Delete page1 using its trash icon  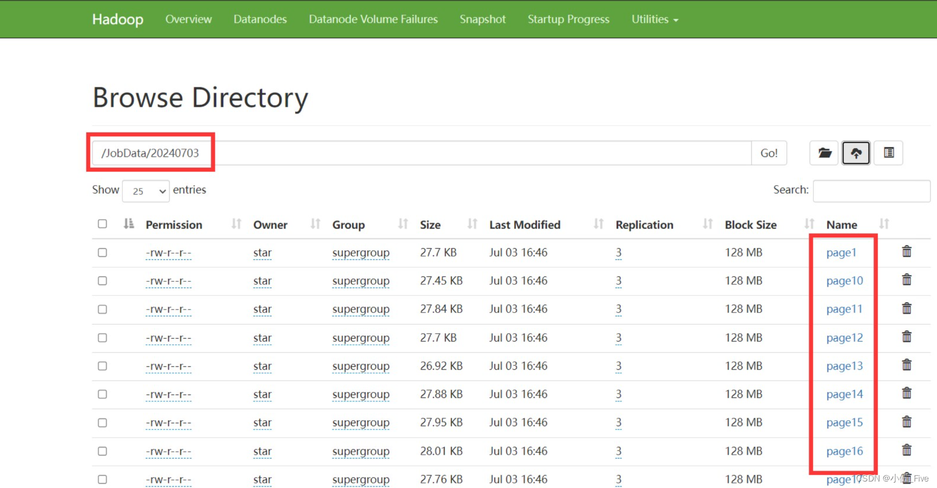(907, 251)
